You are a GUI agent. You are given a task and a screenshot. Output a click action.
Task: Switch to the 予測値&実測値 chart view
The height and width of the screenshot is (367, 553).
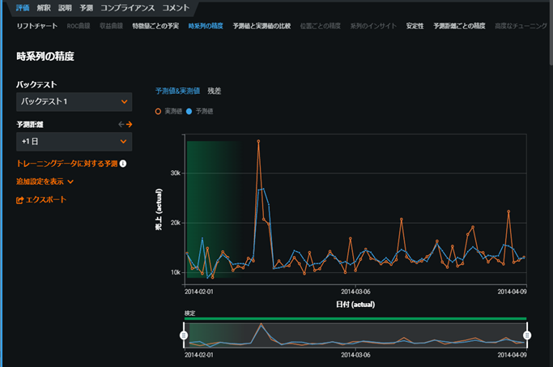pos(177,91)
